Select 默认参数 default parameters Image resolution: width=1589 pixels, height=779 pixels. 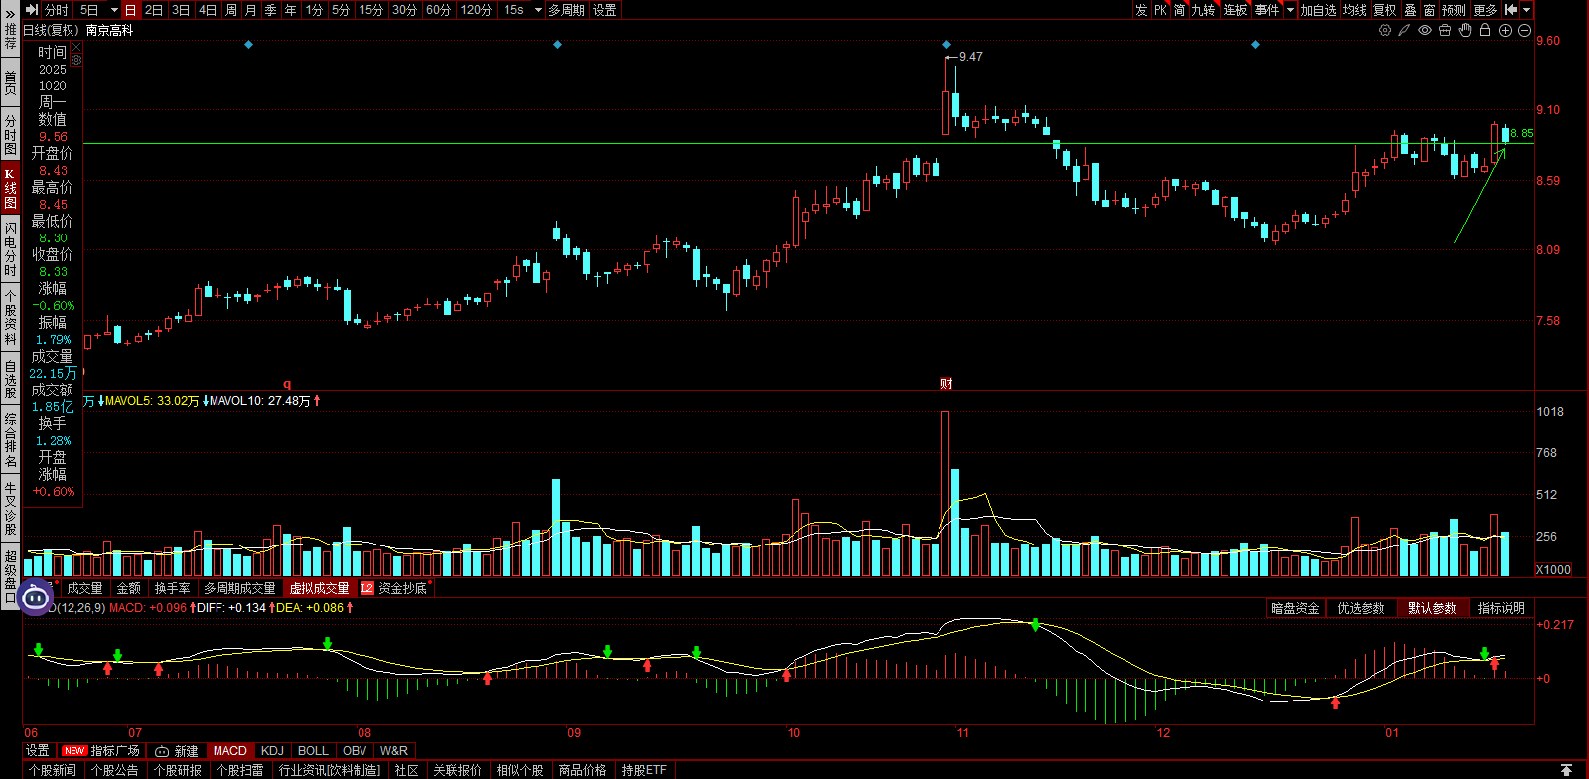1432,608
